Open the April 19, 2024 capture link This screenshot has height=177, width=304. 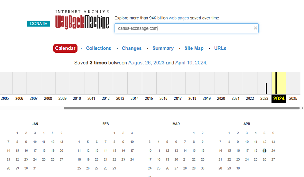point(191,63)
